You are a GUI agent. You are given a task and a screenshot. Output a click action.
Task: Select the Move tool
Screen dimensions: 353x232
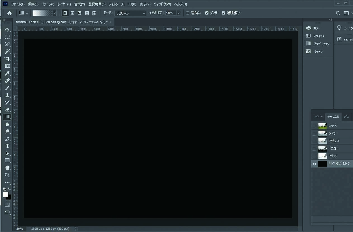click(x=7, y=29)
